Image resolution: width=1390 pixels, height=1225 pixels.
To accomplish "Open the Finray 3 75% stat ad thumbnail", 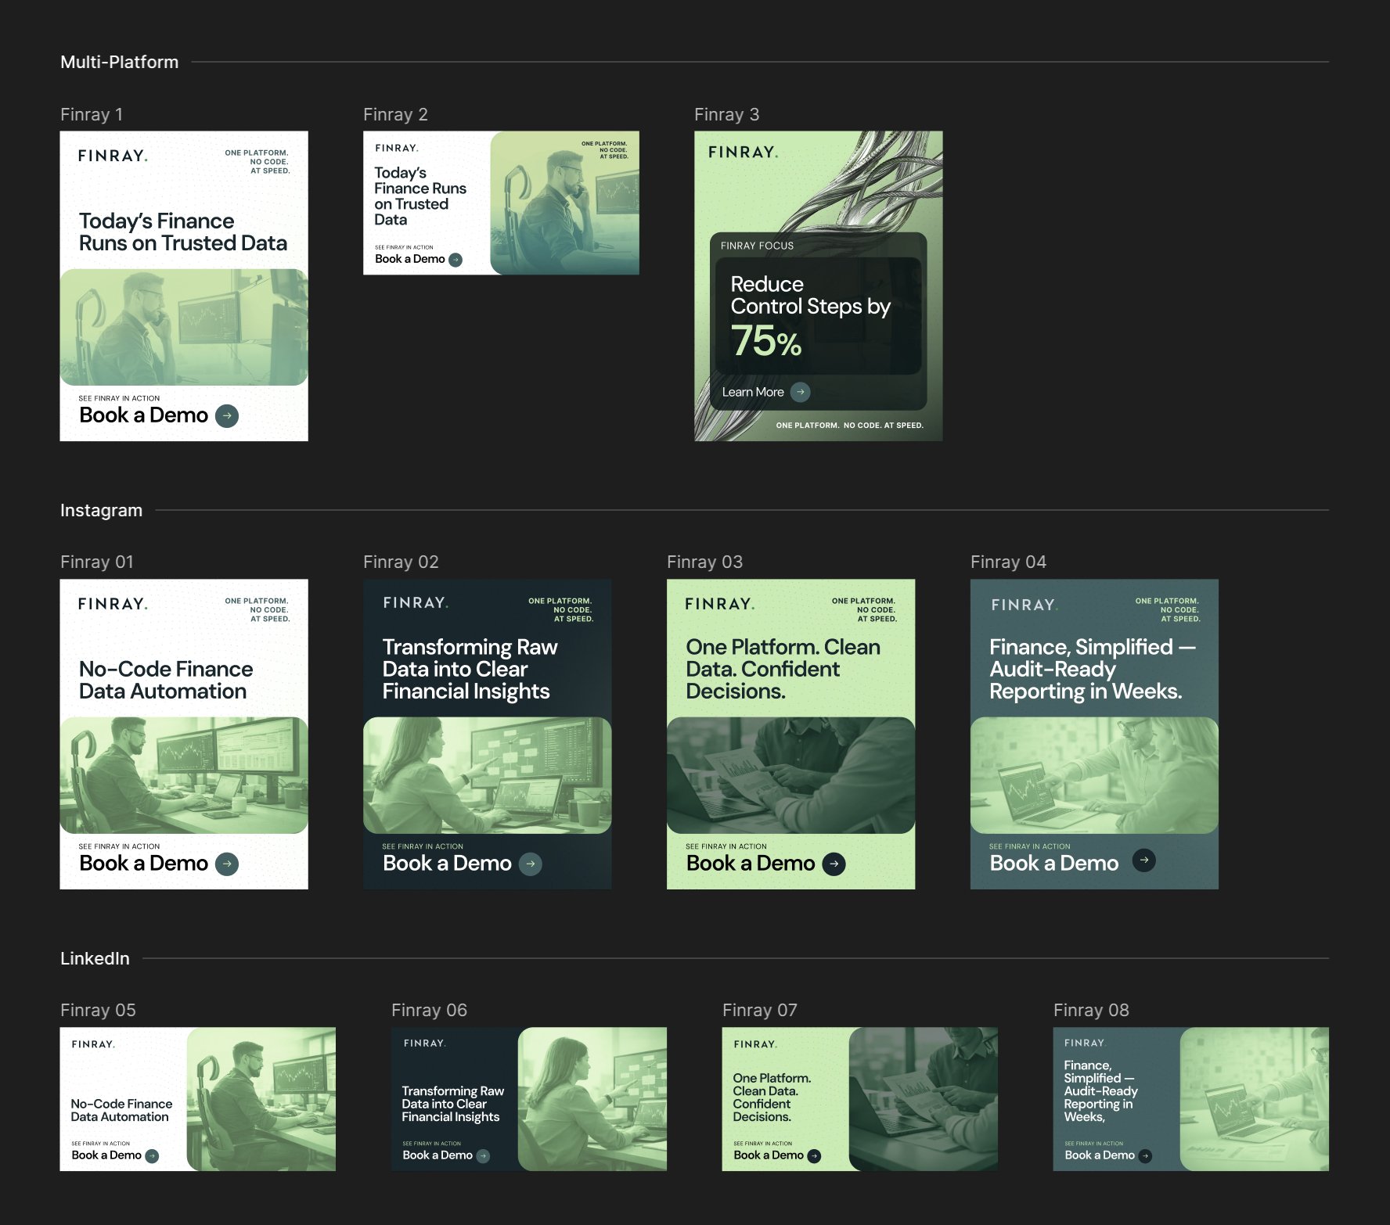I will click(x=818, y=286).
